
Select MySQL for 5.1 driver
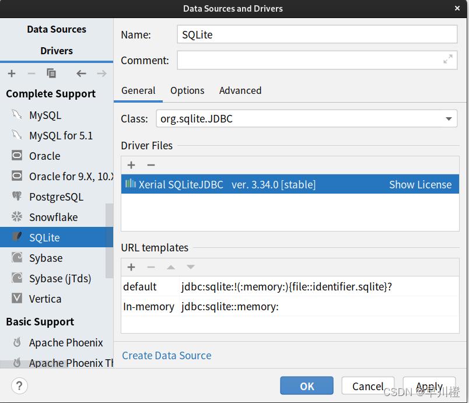click(57, 135)
